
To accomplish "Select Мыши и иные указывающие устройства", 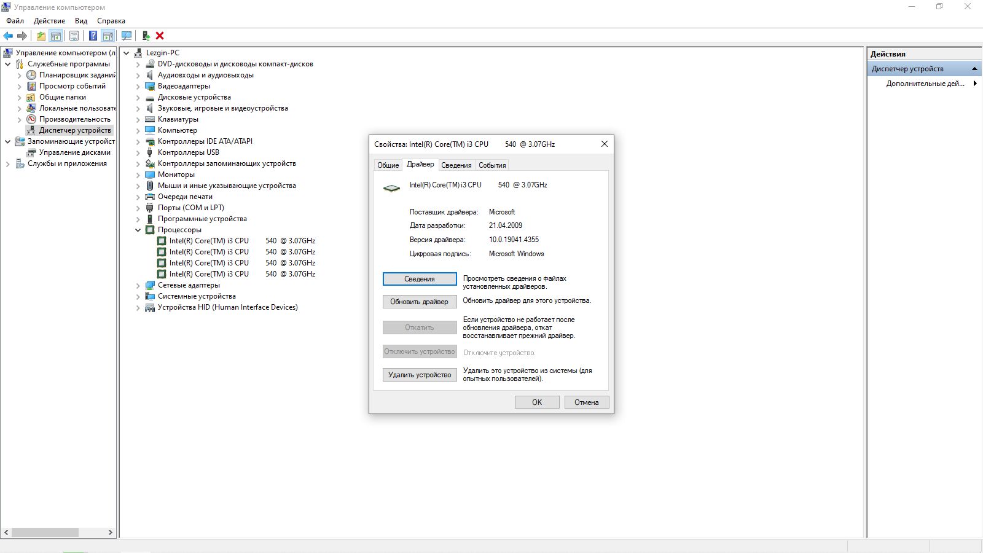I will coord(227,186).
